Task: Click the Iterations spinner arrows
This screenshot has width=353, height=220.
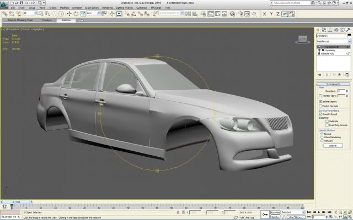Action: tap(347, 91)
